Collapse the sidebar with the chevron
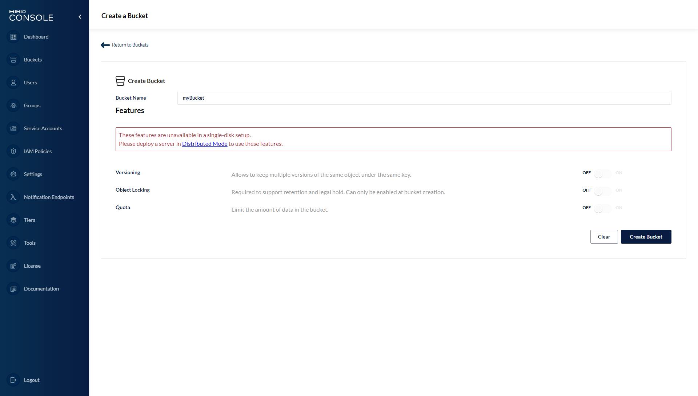 (x=80, y=16)
